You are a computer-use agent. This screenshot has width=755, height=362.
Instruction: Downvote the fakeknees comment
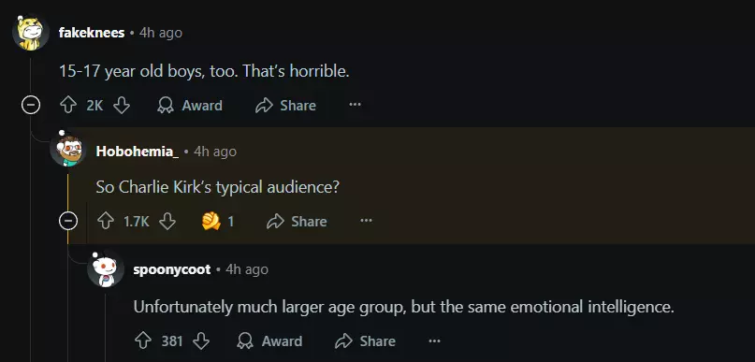pyautogui.click(x=122, y=106)
